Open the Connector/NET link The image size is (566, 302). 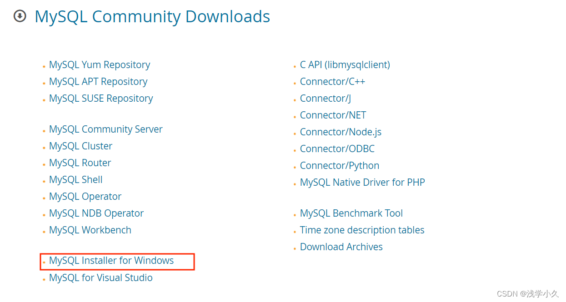(333, 115)
